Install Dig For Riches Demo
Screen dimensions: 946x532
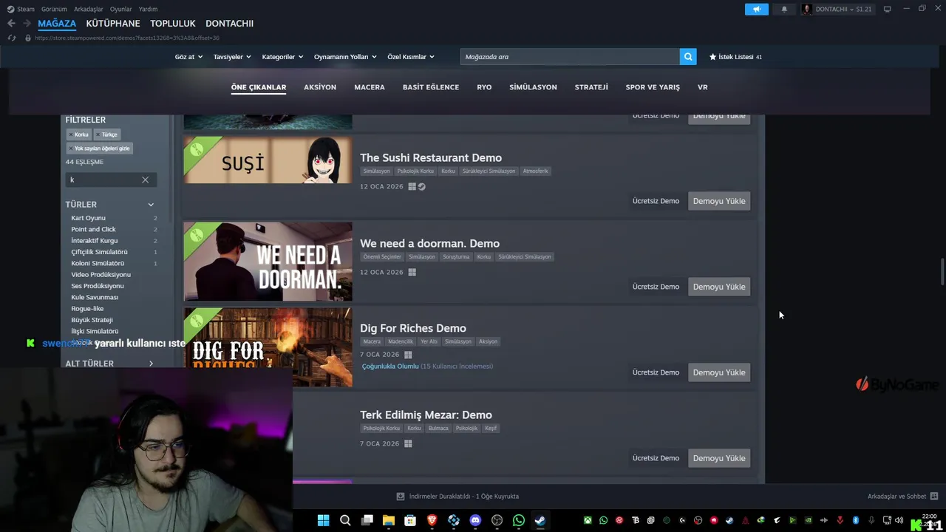pos(719,372)
